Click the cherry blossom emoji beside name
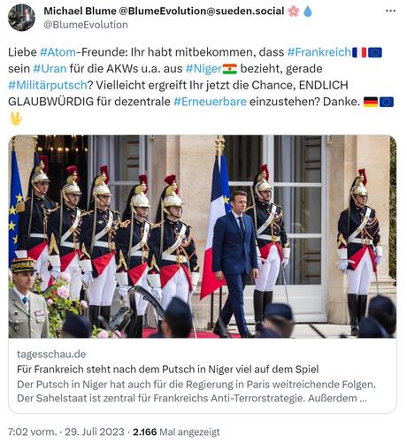Image resolution: width=407 pixels, height=443 pixels. tap(294, 11)
